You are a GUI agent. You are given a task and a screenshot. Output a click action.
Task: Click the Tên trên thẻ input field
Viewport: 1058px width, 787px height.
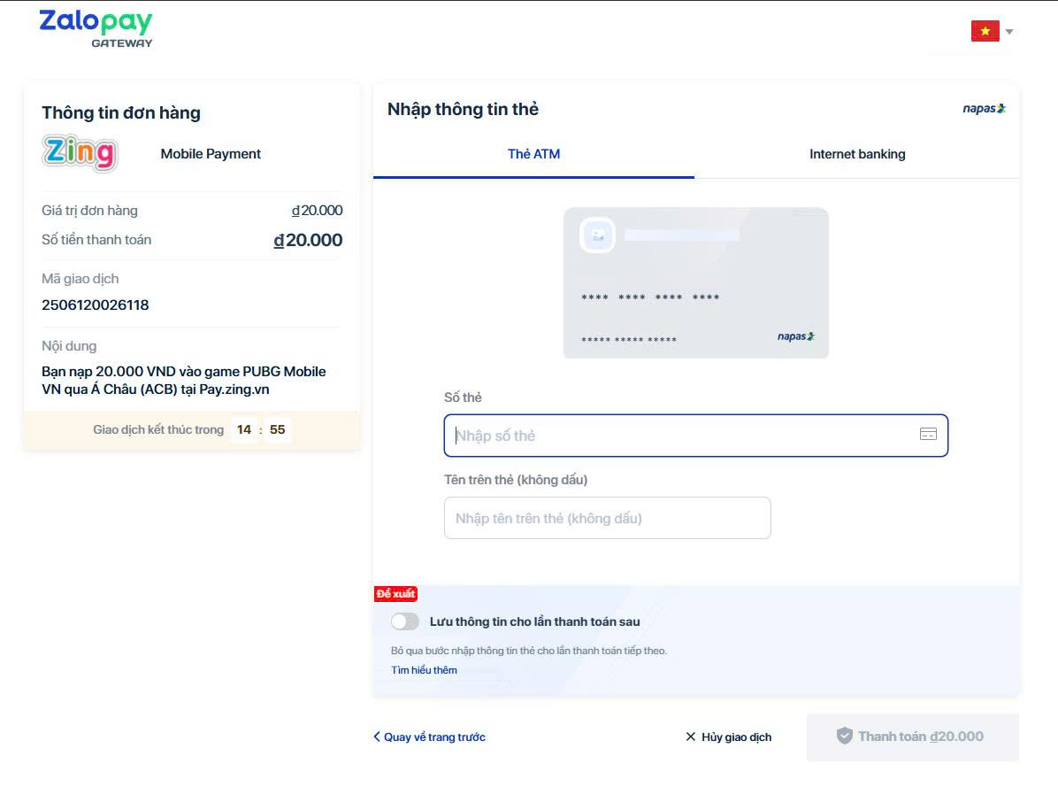pos(607,518)
